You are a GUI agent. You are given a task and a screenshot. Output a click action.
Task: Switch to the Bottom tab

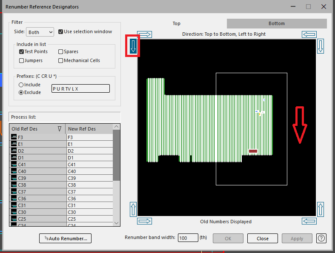[x=276, y=23]
